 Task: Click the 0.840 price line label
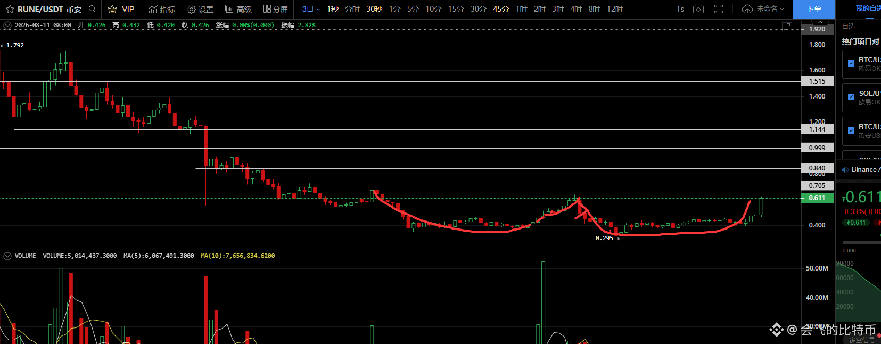tap(817, 168)
